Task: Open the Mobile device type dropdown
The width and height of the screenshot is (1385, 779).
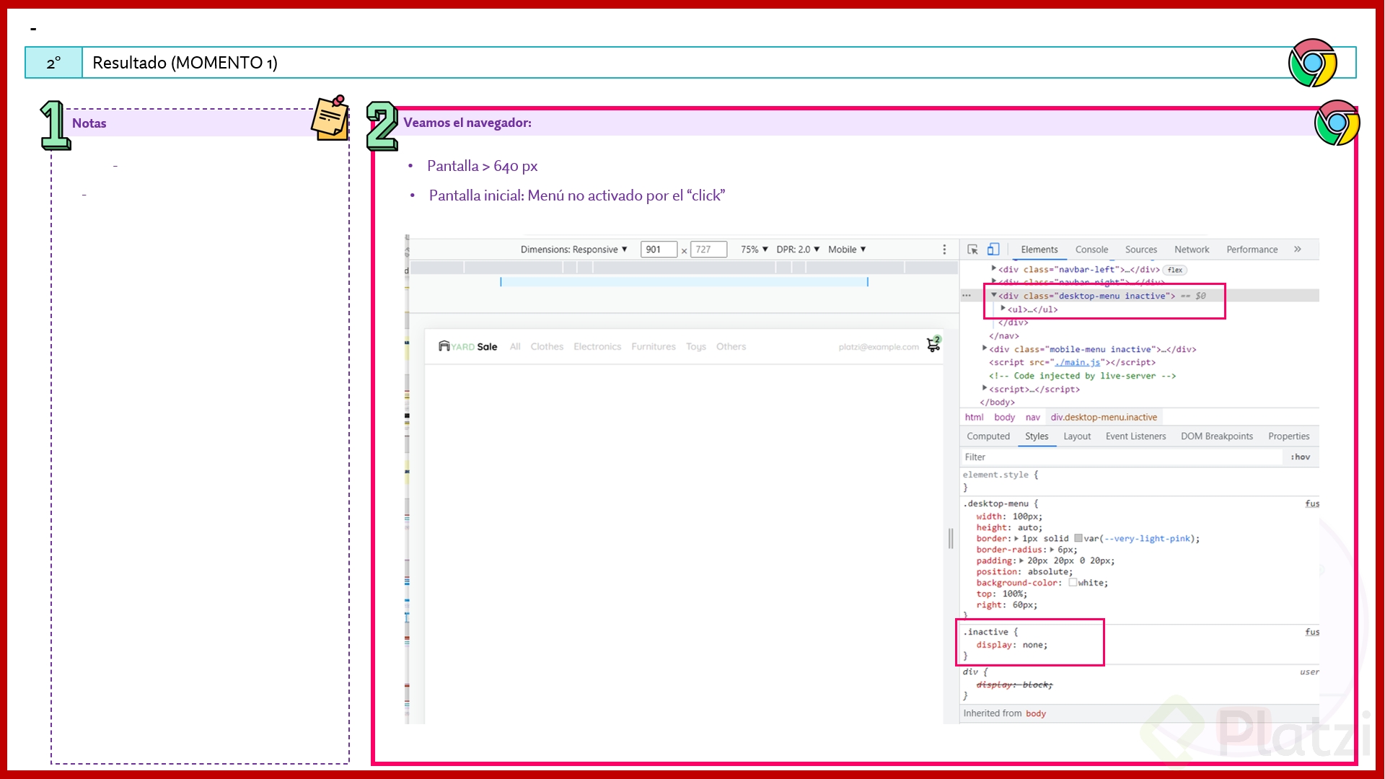Action: pos(847,250)
